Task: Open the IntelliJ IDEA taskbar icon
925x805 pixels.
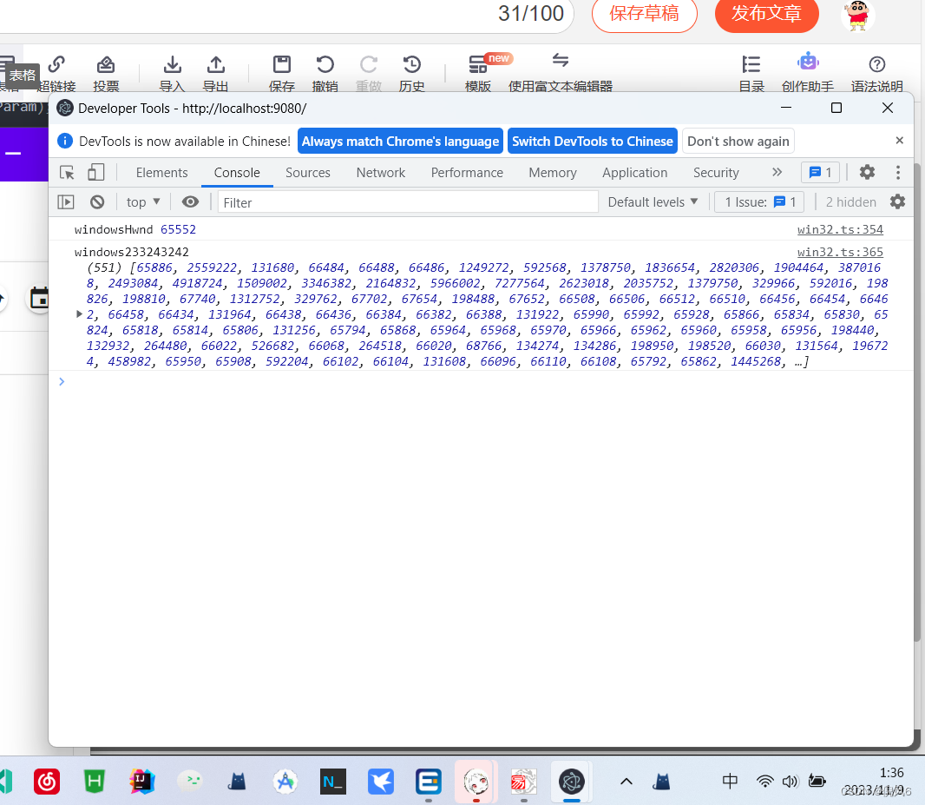Action: [142, 782]
